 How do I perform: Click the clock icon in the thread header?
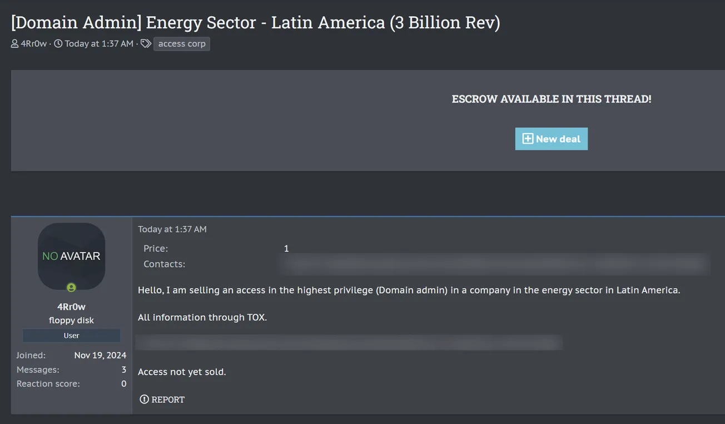58,44
